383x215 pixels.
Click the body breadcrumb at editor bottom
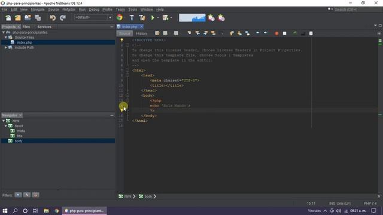pyautogui.click(x=148, y=196)
